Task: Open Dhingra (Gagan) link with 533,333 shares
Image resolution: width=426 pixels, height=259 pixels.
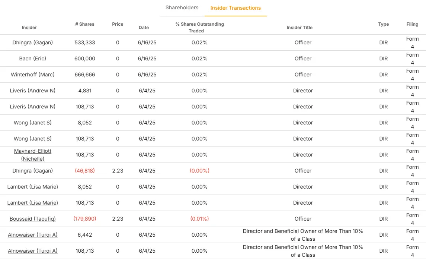Action: 33,42
